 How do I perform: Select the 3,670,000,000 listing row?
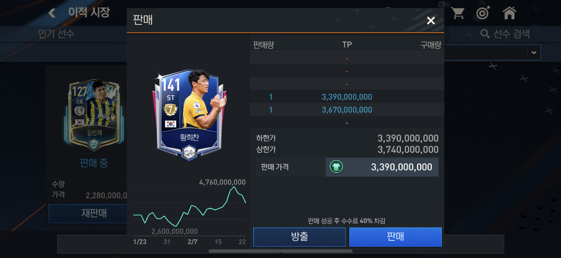point(347,110)
